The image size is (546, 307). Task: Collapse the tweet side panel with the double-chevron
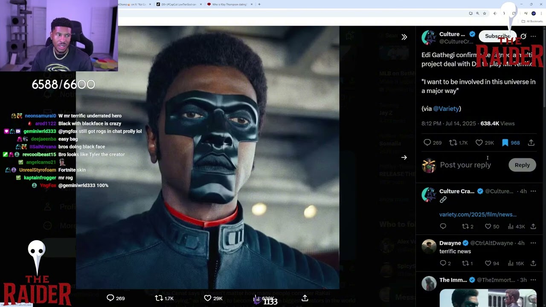404,37
